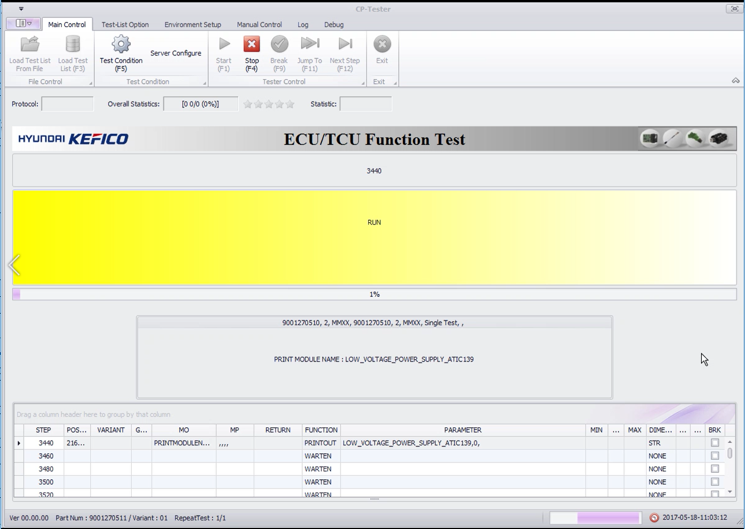
Task: Click the Stop (F4) red X icon
Action: (x=251, y=44)
